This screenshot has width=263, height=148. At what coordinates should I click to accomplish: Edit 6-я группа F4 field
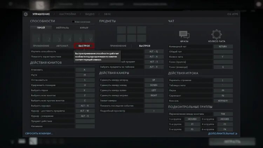225,129
